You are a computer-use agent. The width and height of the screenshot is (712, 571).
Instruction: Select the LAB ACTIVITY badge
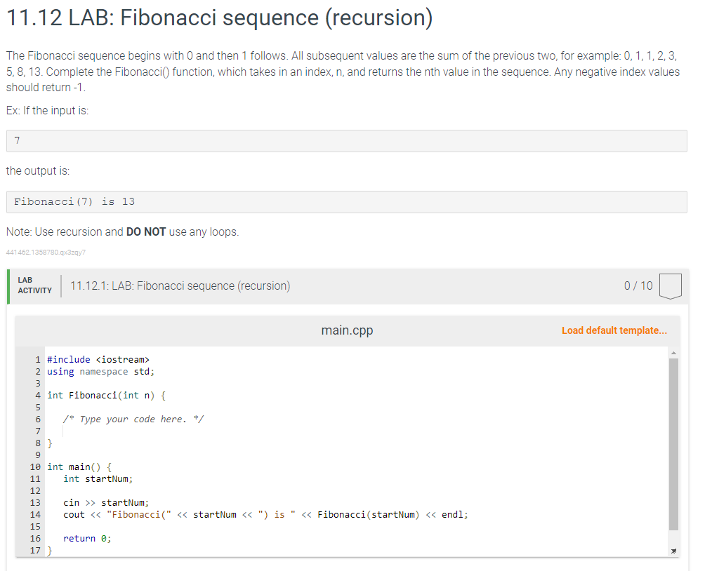coord(33,285)
